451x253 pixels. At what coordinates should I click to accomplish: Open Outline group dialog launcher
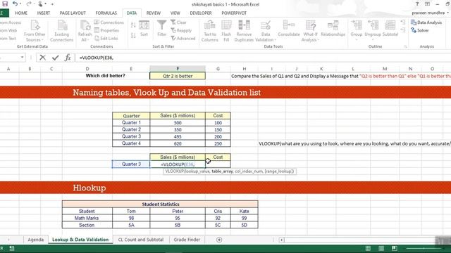point(405,46)
